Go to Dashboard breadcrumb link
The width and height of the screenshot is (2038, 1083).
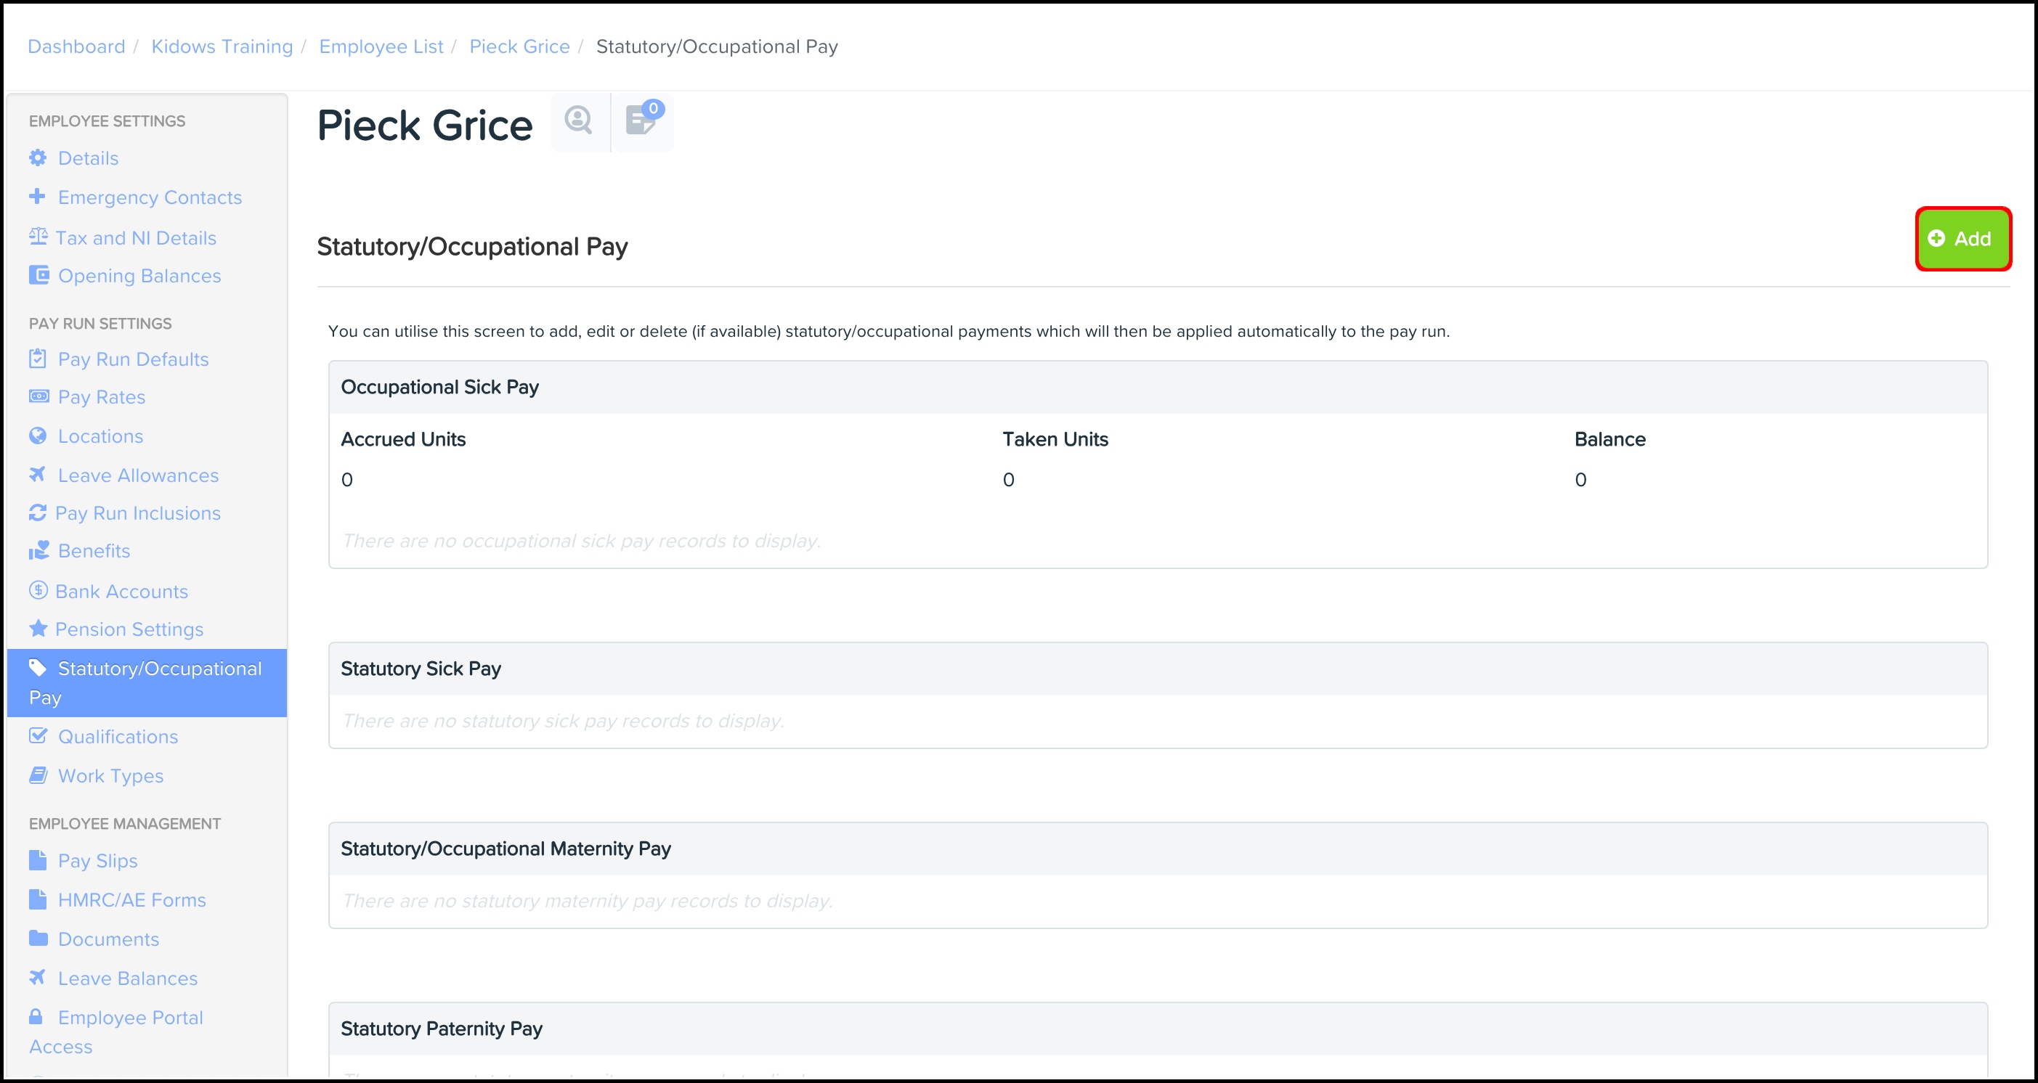pos(76,46)
